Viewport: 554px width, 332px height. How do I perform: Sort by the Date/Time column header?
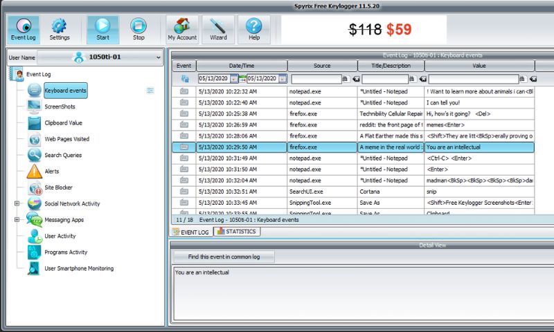click(x=242, y=66)
